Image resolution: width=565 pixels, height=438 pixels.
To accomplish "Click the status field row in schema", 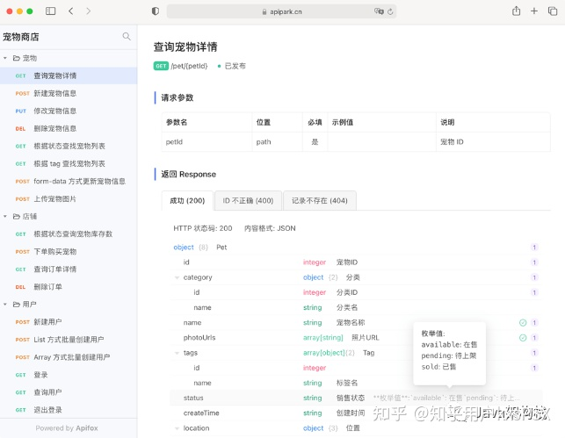I will pyautogui.click(x=356, y=398).
